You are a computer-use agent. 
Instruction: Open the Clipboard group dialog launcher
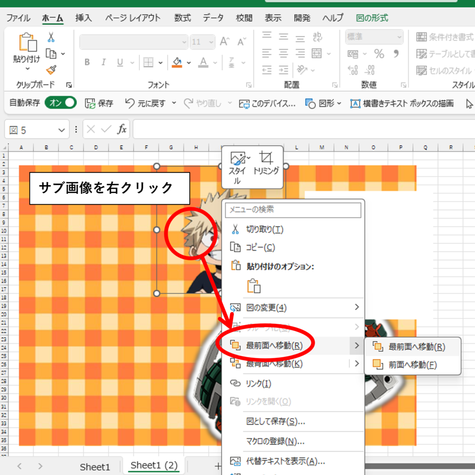pyautogui.click(x=69, y=85)
